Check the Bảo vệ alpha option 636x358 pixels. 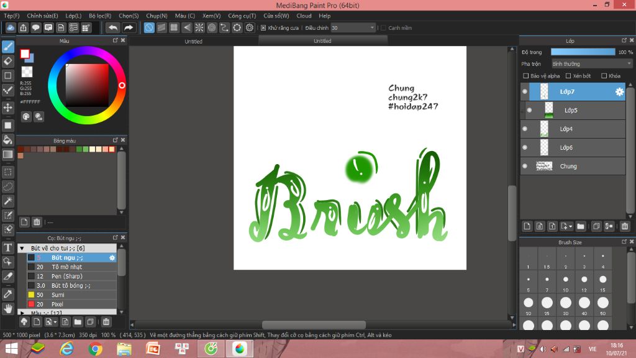tap(525, 76)
